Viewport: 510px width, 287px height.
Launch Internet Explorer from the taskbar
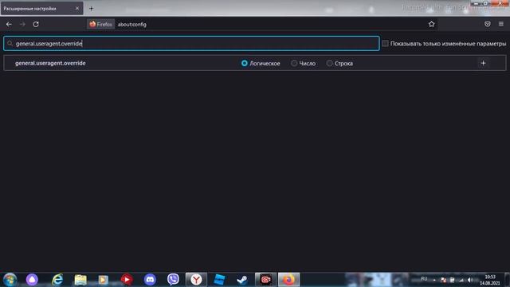coord(57,280)
